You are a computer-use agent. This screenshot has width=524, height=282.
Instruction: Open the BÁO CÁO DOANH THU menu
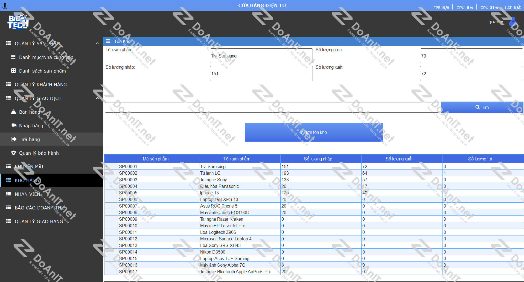tap(39, 208)
